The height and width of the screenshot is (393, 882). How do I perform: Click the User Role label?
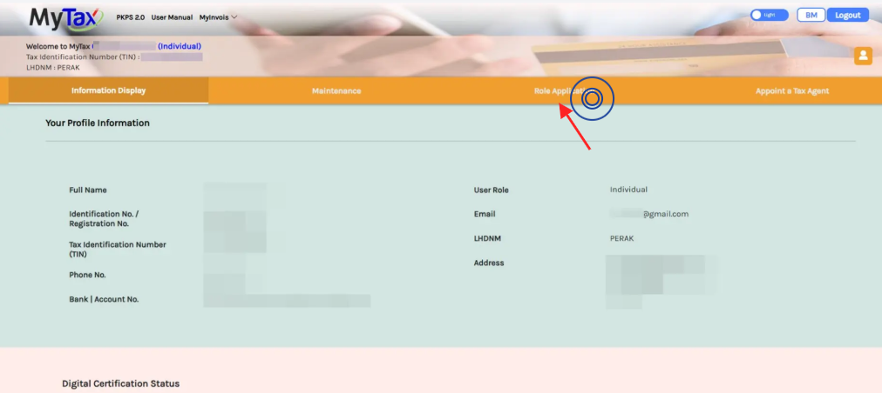tap(491, 190)
